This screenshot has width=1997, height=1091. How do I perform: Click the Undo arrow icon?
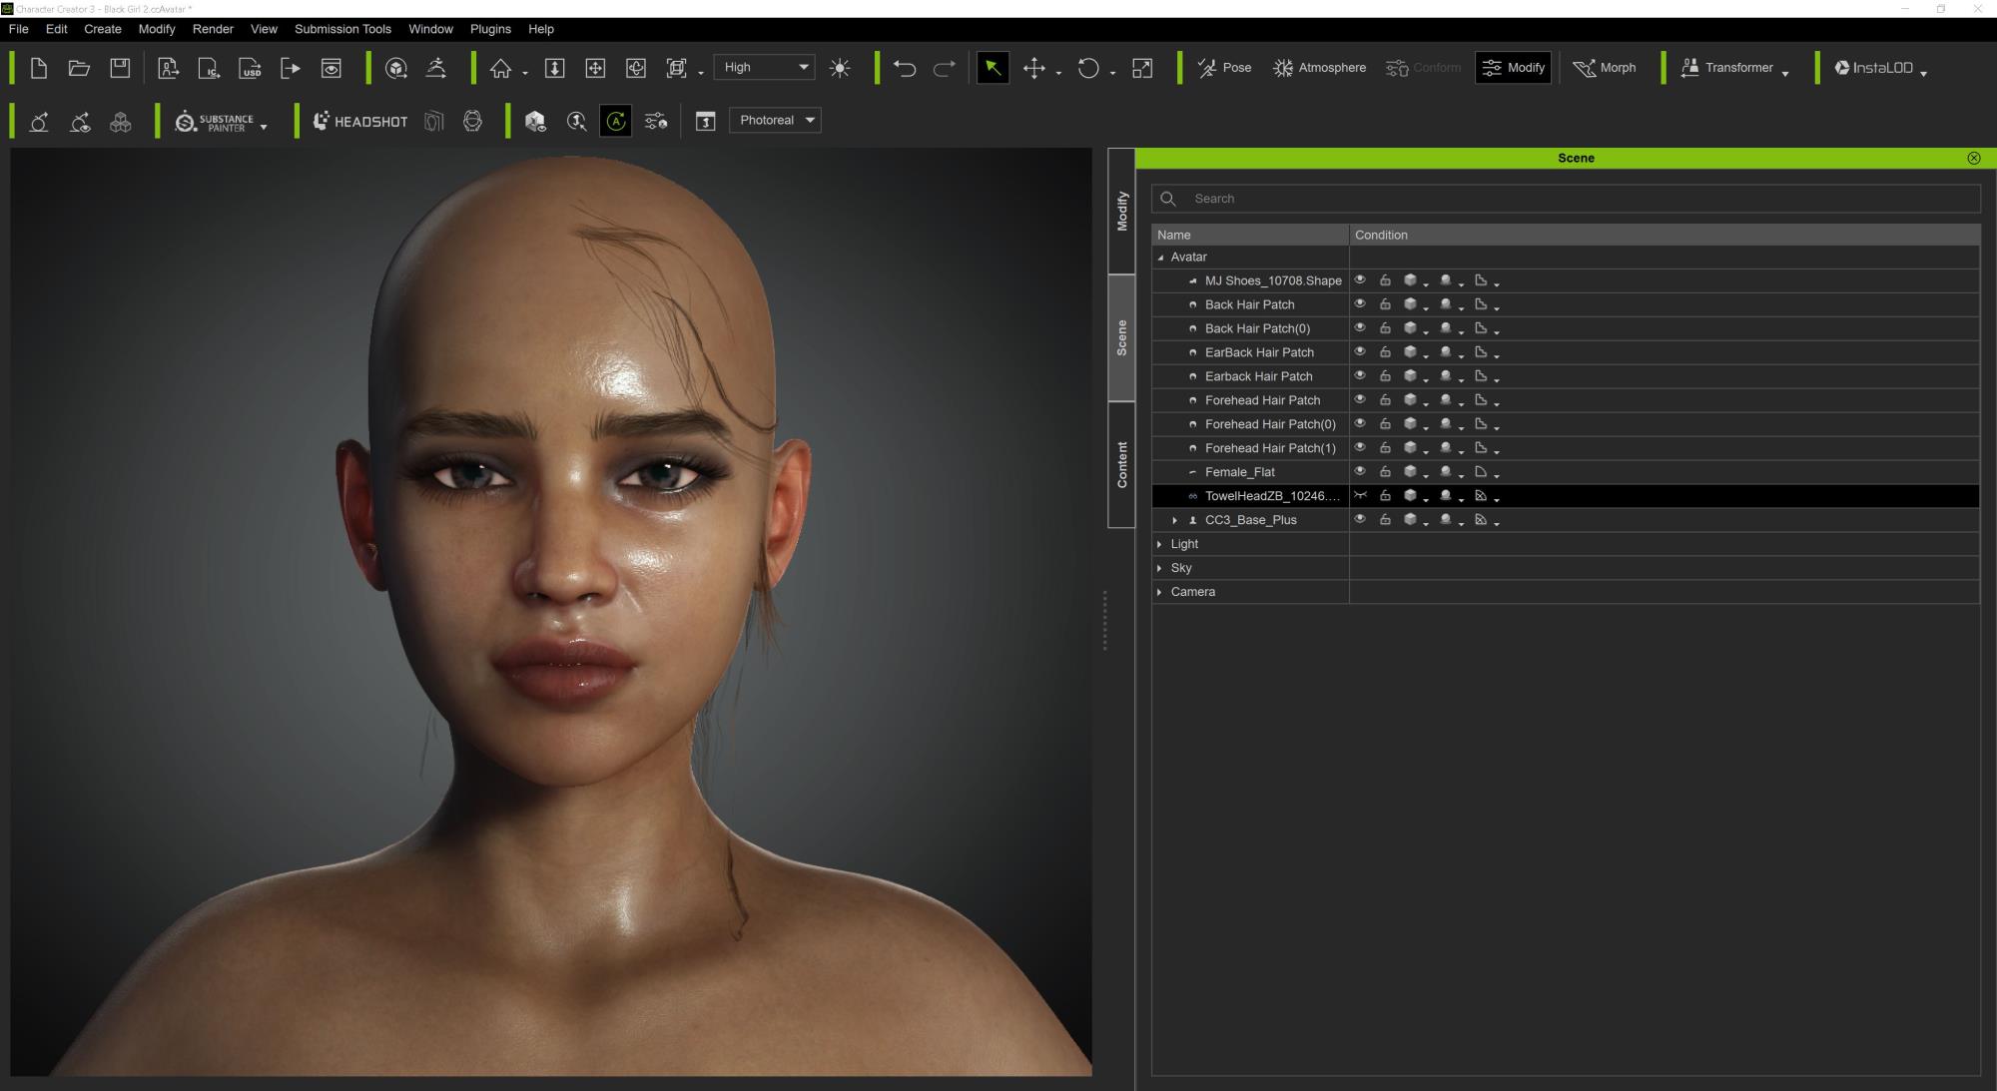905,68
